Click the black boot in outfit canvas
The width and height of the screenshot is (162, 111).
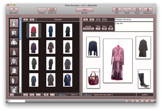click(144, 79)
